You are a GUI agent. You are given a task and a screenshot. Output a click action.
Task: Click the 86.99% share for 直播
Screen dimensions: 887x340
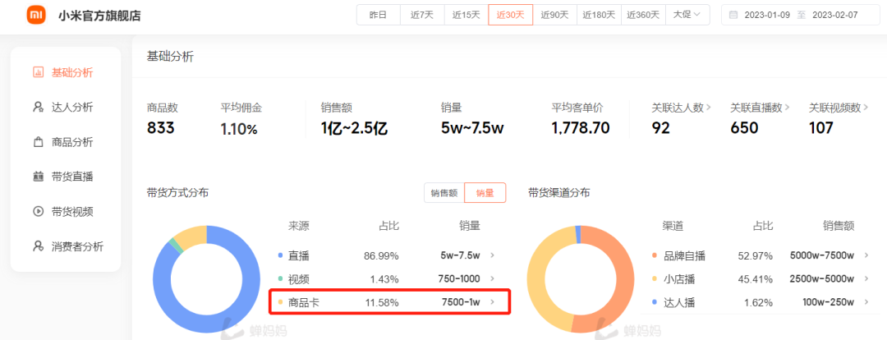tap(381, 255)
